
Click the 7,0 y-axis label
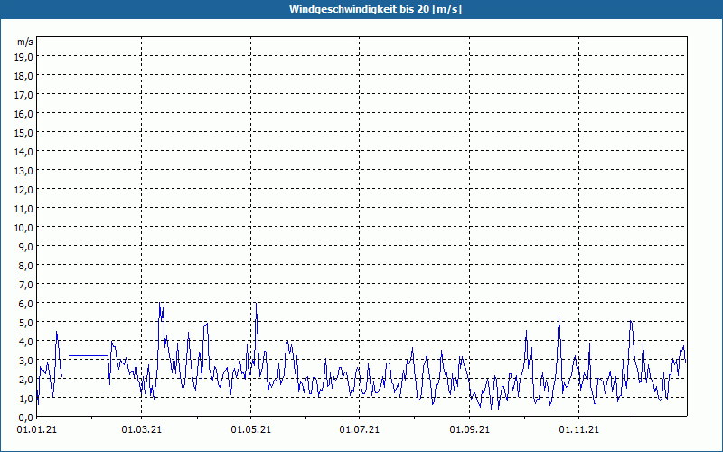click(x=25, y=285)
